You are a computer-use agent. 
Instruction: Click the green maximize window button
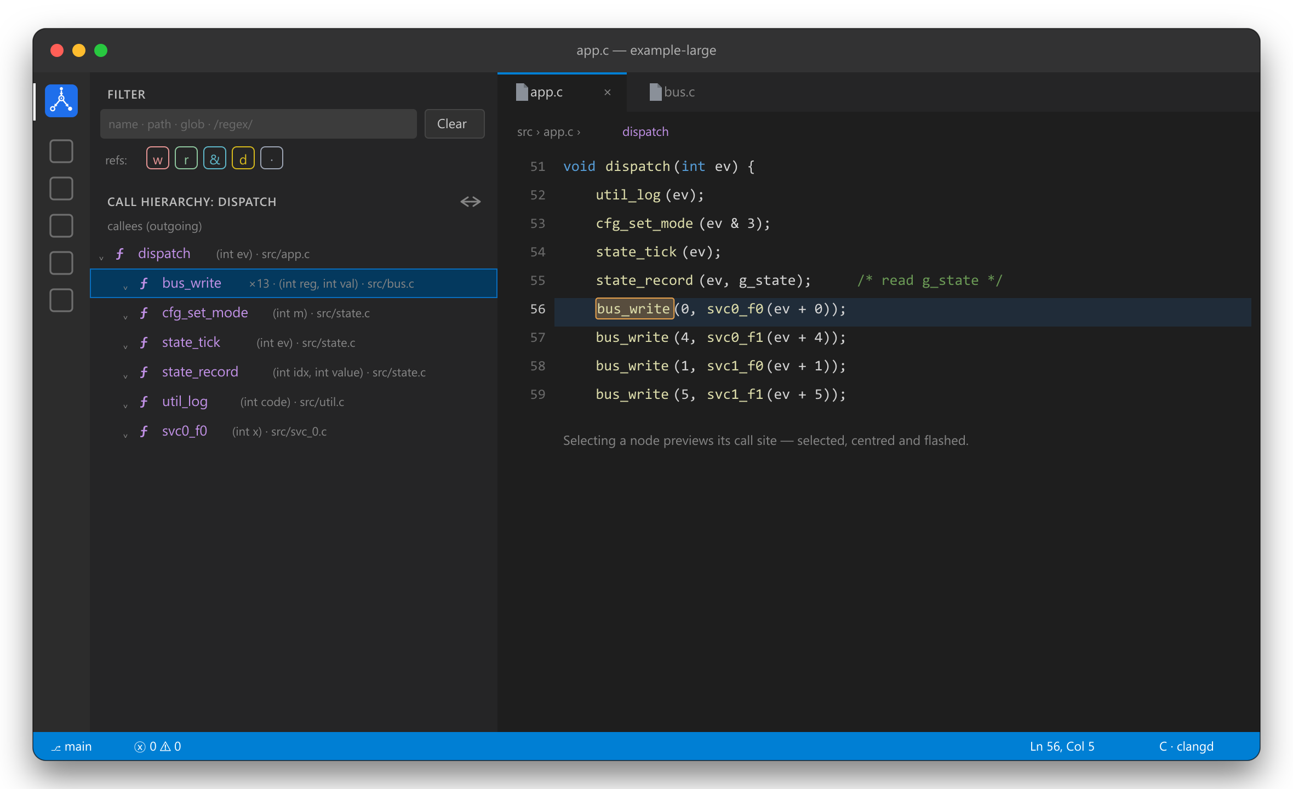click(x=101, y=50)
